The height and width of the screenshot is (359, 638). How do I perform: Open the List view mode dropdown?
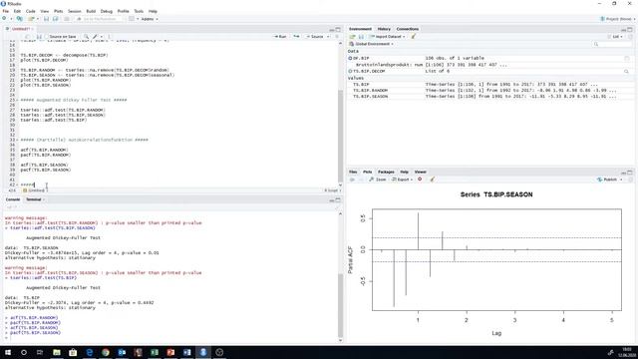pyautogui.click(x=616, y=37)
